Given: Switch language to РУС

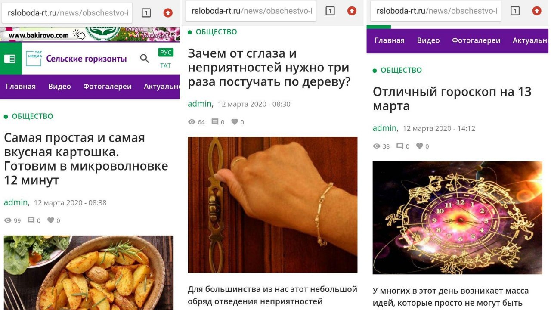Looking at the screenshot, I should [166, 53].
